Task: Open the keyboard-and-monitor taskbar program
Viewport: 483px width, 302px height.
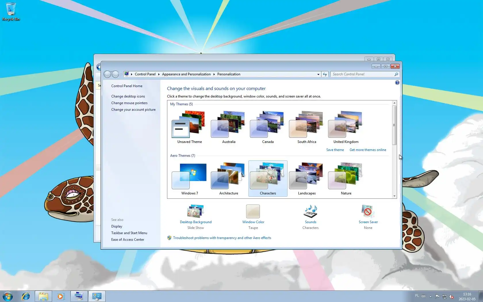Action: coord(79,296)
